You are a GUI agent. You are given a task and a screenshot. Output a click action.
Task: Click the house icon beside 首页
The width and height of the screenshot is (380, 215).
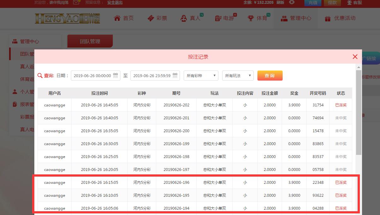[117, 18]
